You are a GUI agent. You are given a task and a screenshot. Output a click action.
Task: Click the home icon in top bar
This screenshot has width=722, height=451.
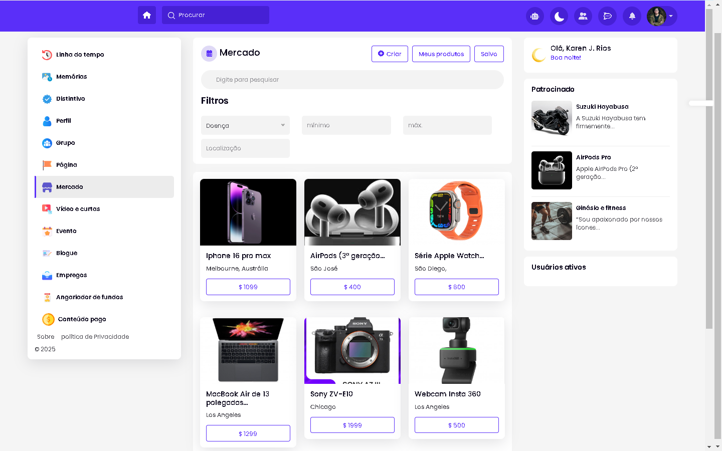[x=147, y=15]
